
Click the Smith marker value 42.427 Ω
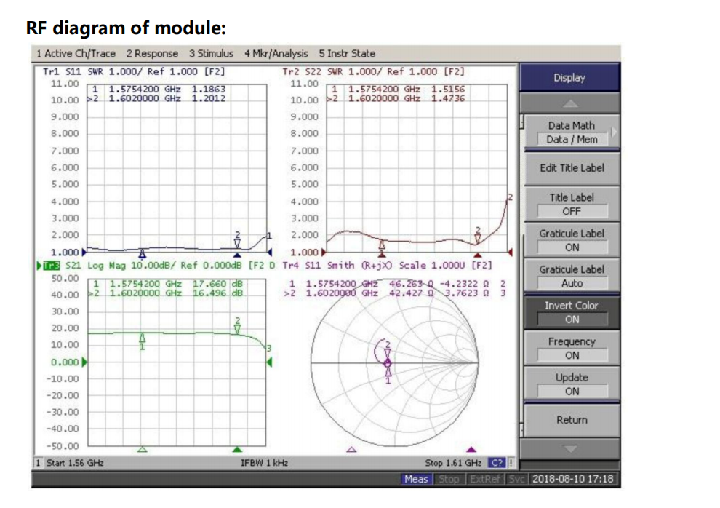pyautogui.click(x=412, y=293)
